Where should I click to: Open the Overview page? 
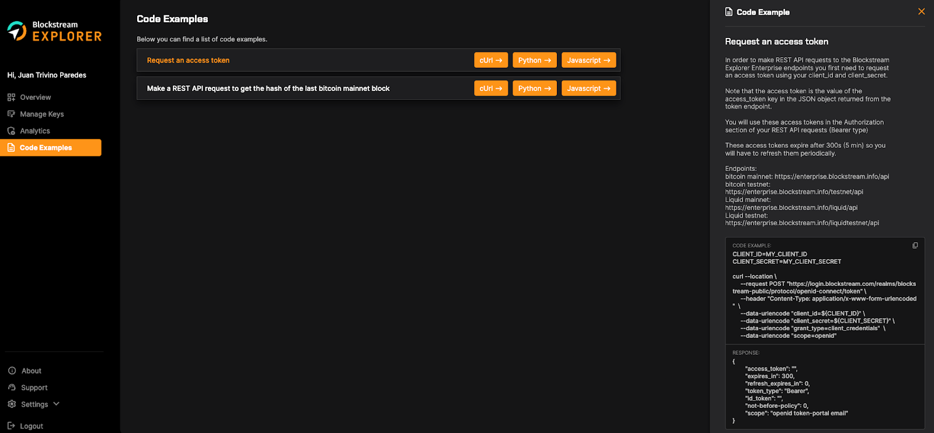[x=35, y=97]
